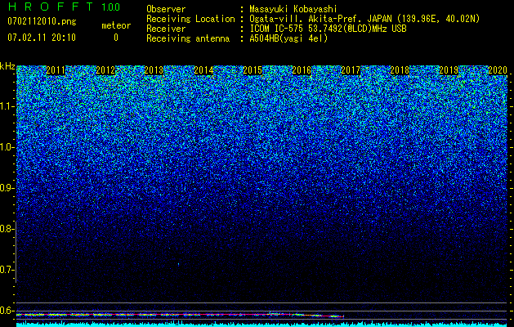Click the 2019 time marker
514x327 pixels.
(449, 70)
